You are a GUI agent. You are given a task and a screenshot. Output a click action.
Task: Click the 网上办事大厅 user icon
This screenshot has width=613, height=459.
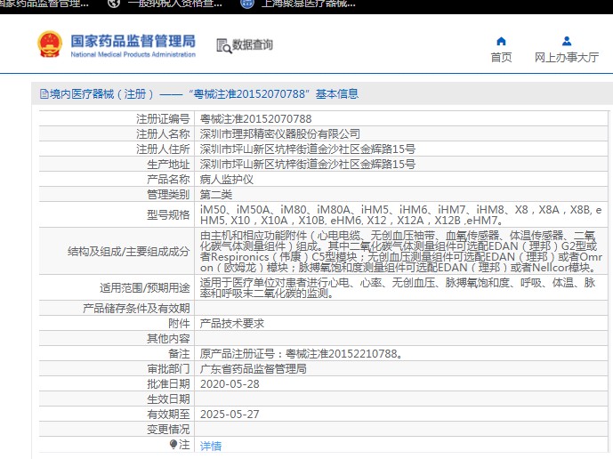[x=567, y=41]
